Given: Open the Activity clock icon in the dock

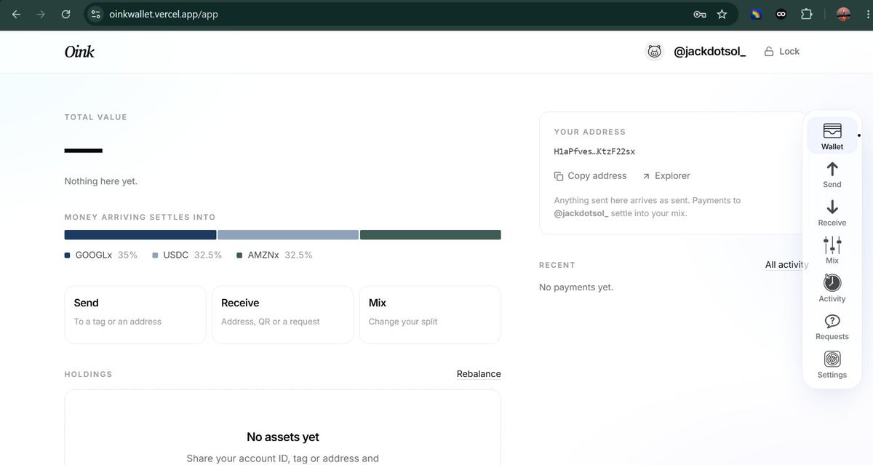Looking at the screenshot, I should click(x=832, y=287).
